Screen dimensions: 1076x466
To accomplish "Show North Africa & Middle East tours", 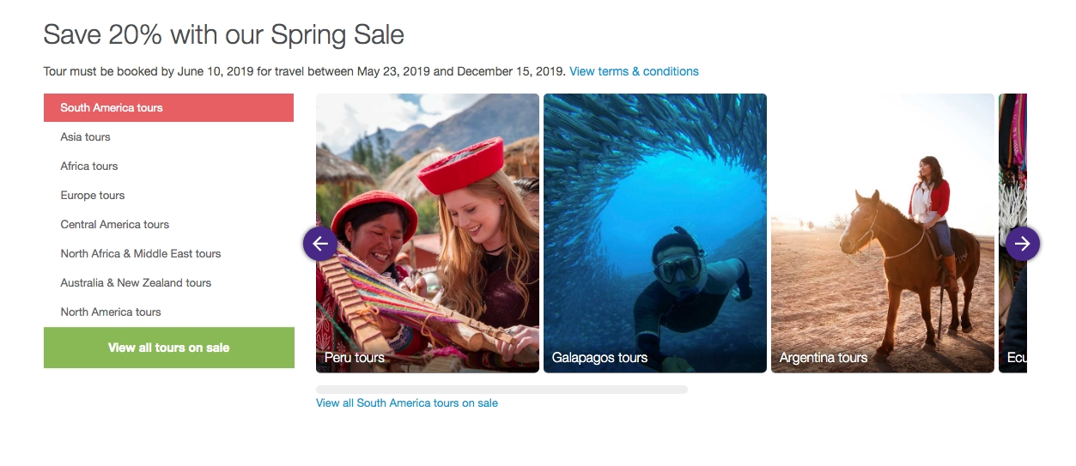I will coord(141,254).
